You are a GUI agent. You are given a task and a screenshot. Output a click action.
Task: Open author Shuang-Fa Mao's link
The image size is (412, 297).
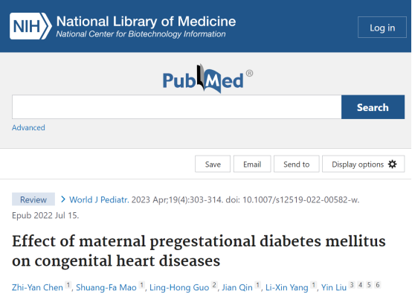pos(106,287)
